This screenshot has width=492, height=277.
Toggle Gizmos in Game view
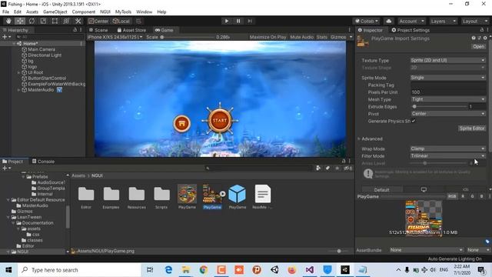pyautogui.click(x=338, y=37)
